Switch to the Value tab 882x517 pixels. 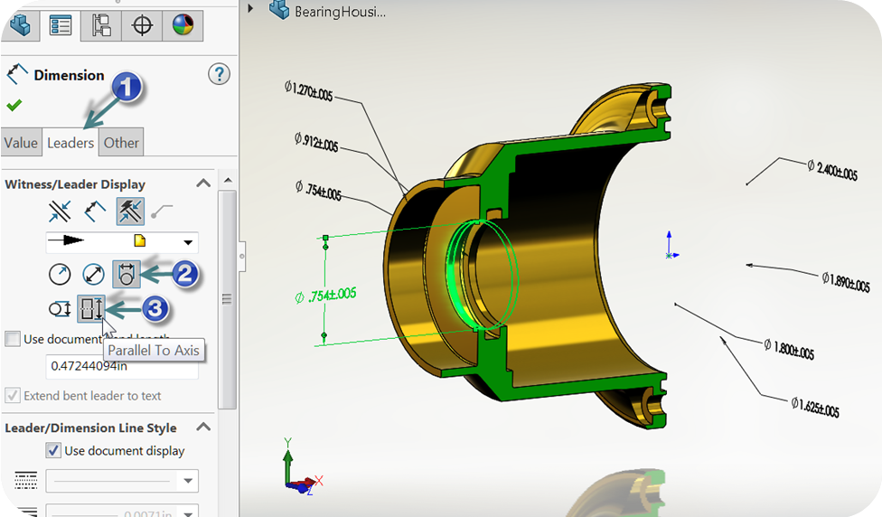[21, 142]
